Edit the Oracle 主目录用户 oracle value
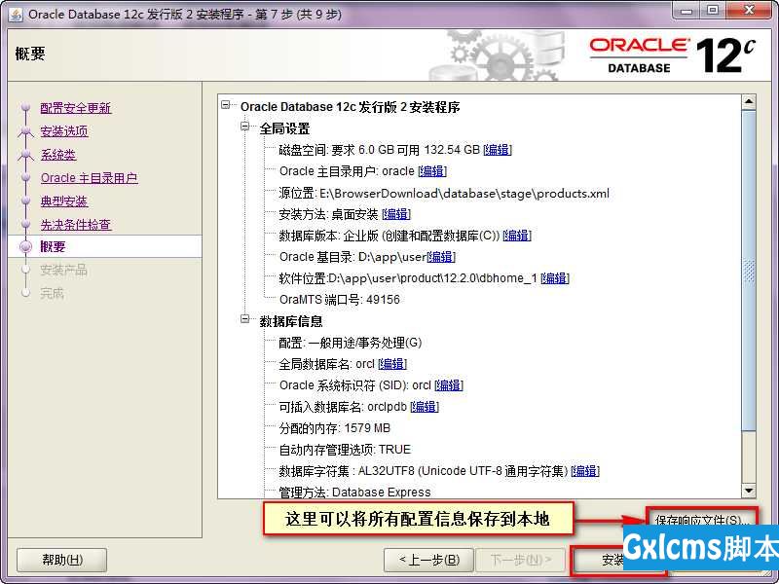 click(x=432, y=171)
